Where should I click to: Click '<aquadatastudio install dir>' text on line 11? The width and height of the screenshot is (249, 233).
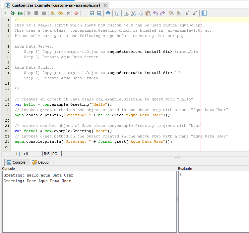pyautogui.click(x=140, y=73)
